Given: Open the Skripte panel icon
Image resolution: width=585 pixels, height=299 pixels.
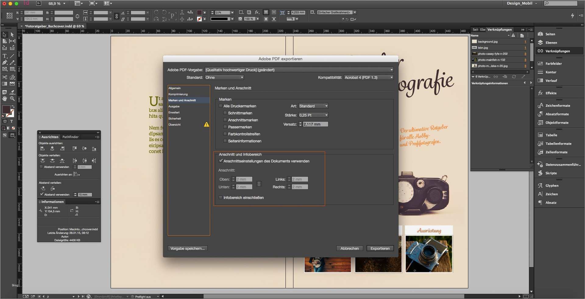Looking at the screenshot, I should coord(540,173).
